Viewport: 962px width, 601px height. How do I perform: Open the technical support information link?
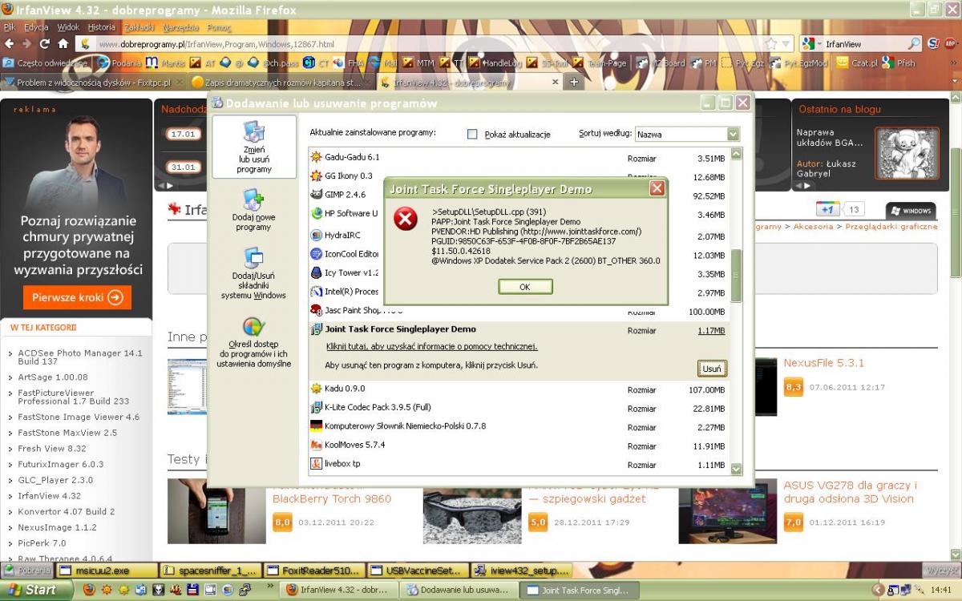432,347
